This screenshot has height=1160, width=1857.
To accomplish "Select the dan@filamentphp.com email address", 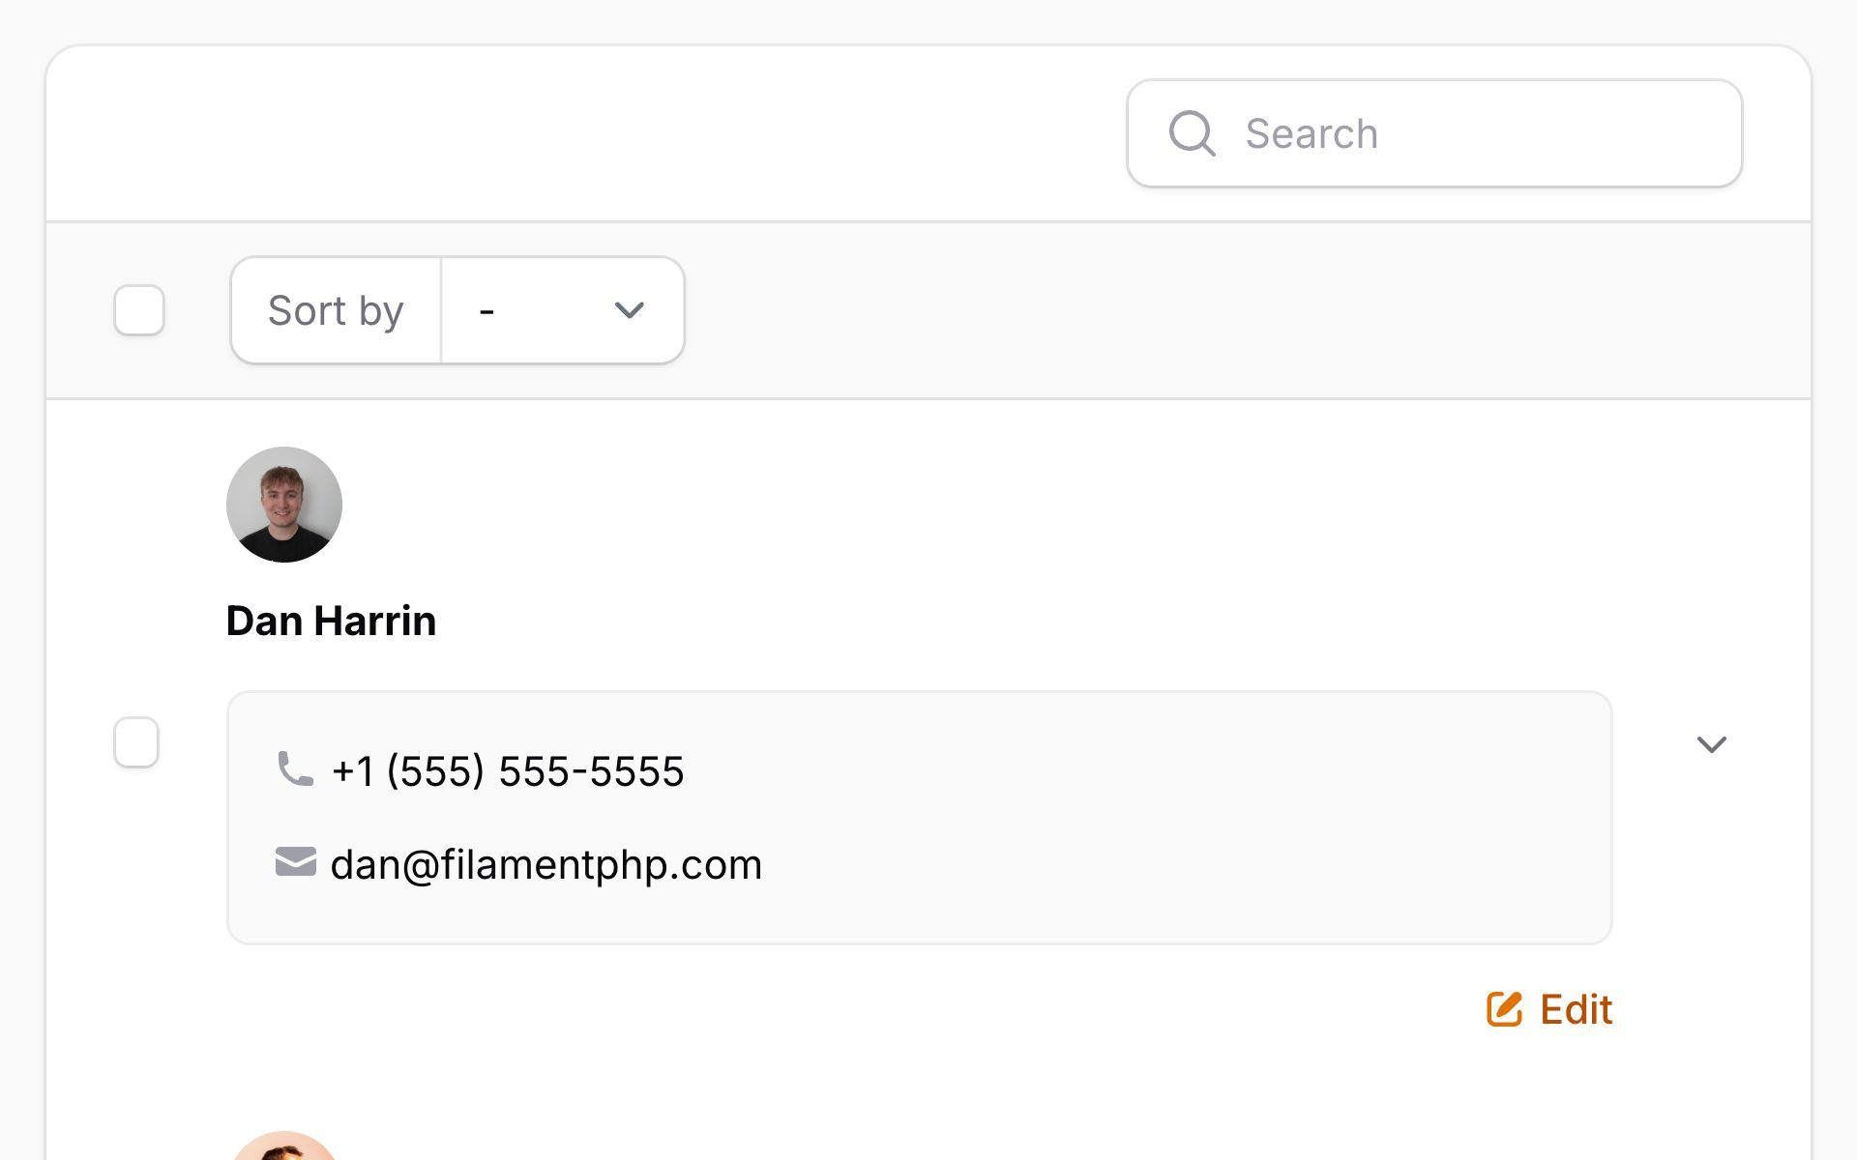I will 546,864.
